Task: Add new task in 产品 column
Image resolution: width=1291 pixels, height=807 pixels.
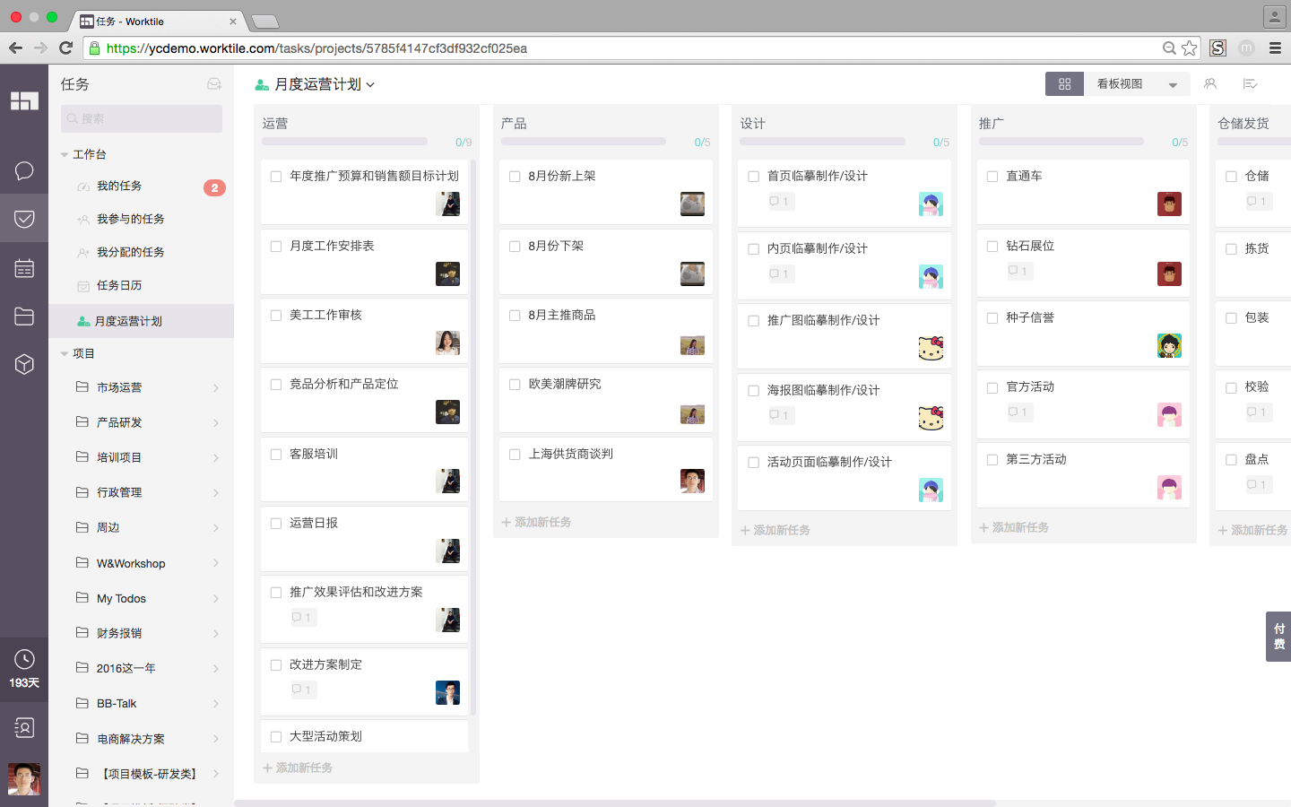Action: [536, 522]
